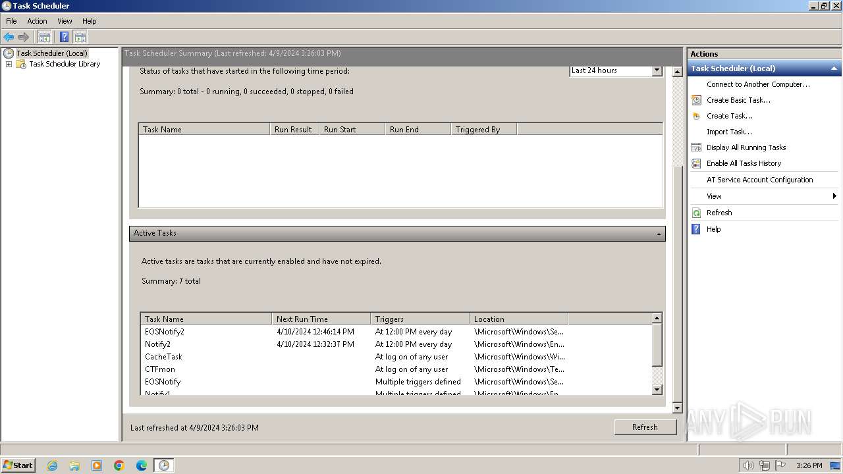Sort by Run End column header
843x474 pixels.
click(418, 129)
